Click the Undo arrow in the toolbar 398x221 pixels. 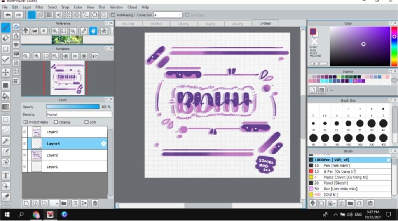(8, 15)
